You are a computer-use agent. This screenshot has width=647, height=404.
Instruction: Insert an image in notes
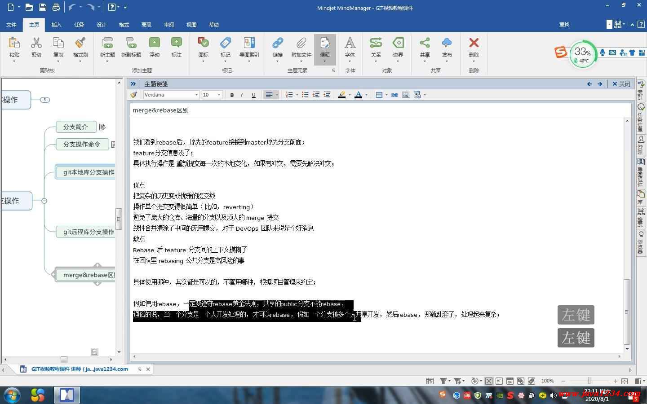pos(406,95)
